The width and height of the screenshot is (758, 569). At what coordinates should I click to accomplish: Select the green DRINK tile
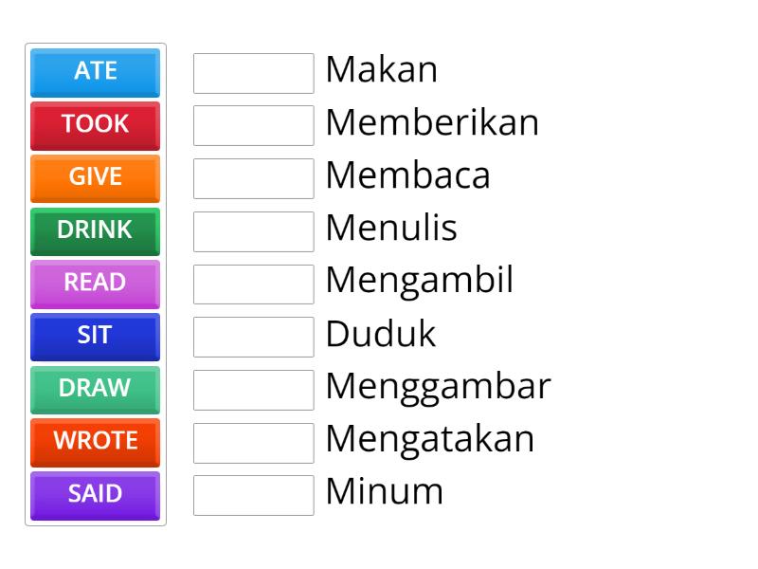pyautogui.click(x=95, y=230)
